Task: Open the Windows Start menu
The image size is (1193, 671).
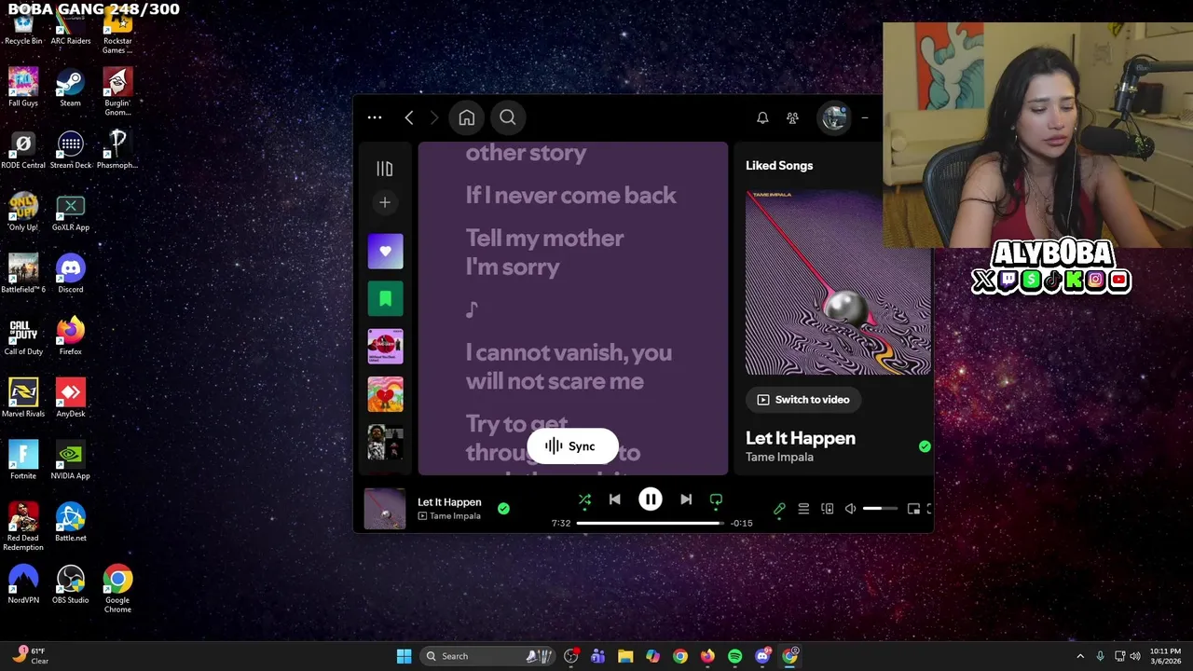Action: (x=404, y=656)
